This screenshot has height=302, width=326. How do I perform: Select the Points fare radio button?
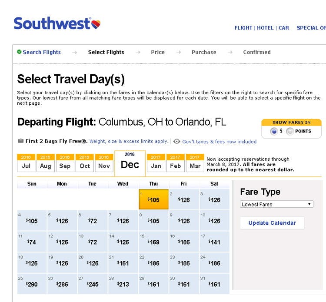[290, 131]
